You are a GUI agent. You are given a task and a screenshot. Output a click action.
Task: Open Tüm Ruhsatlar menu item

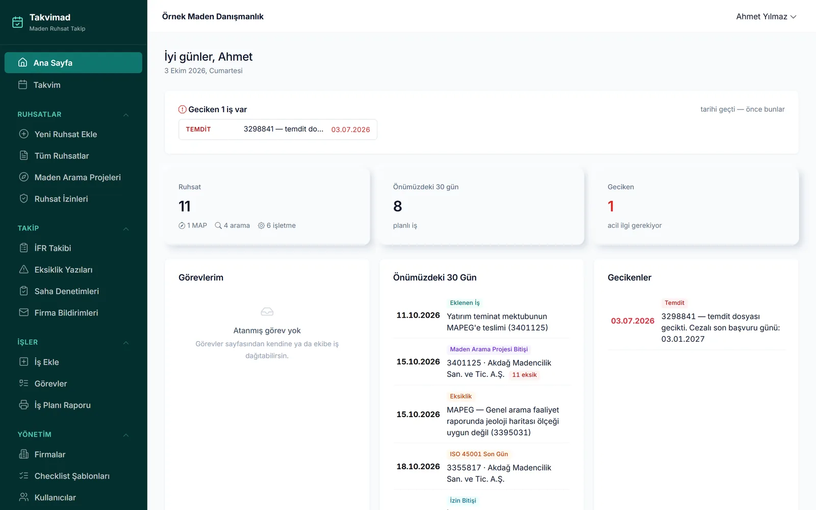[73, 156]
